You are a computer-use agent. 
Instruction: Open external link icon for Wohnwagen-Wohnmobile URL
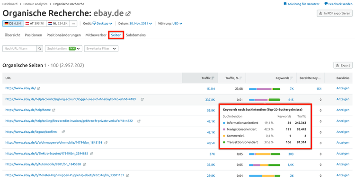coord(106,143)
